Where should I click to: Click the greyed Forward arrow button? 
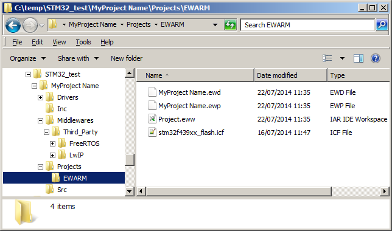30,25
